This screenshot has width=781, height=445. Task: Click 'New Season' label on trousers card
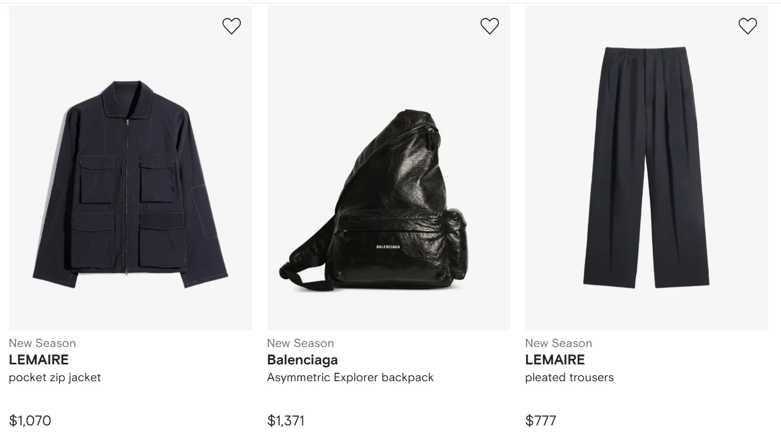click(558, 343)
